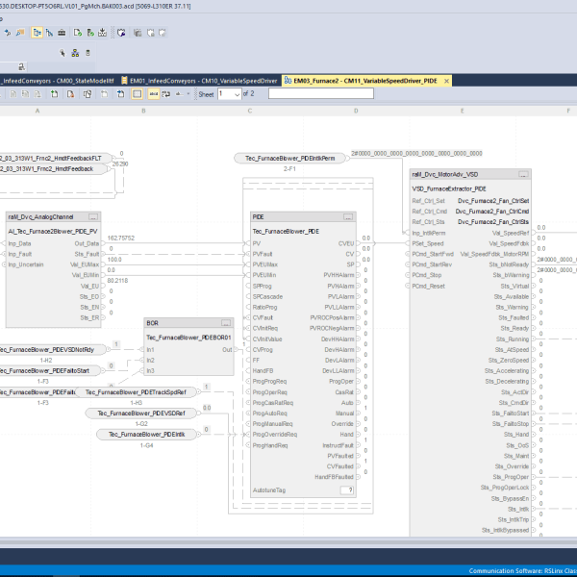Image resolution: width=577 pixels, height=577 pixels.
Task: Switch to CM00_StateModelItf tab
Action: pyautogui.click(x=57, y=81)
